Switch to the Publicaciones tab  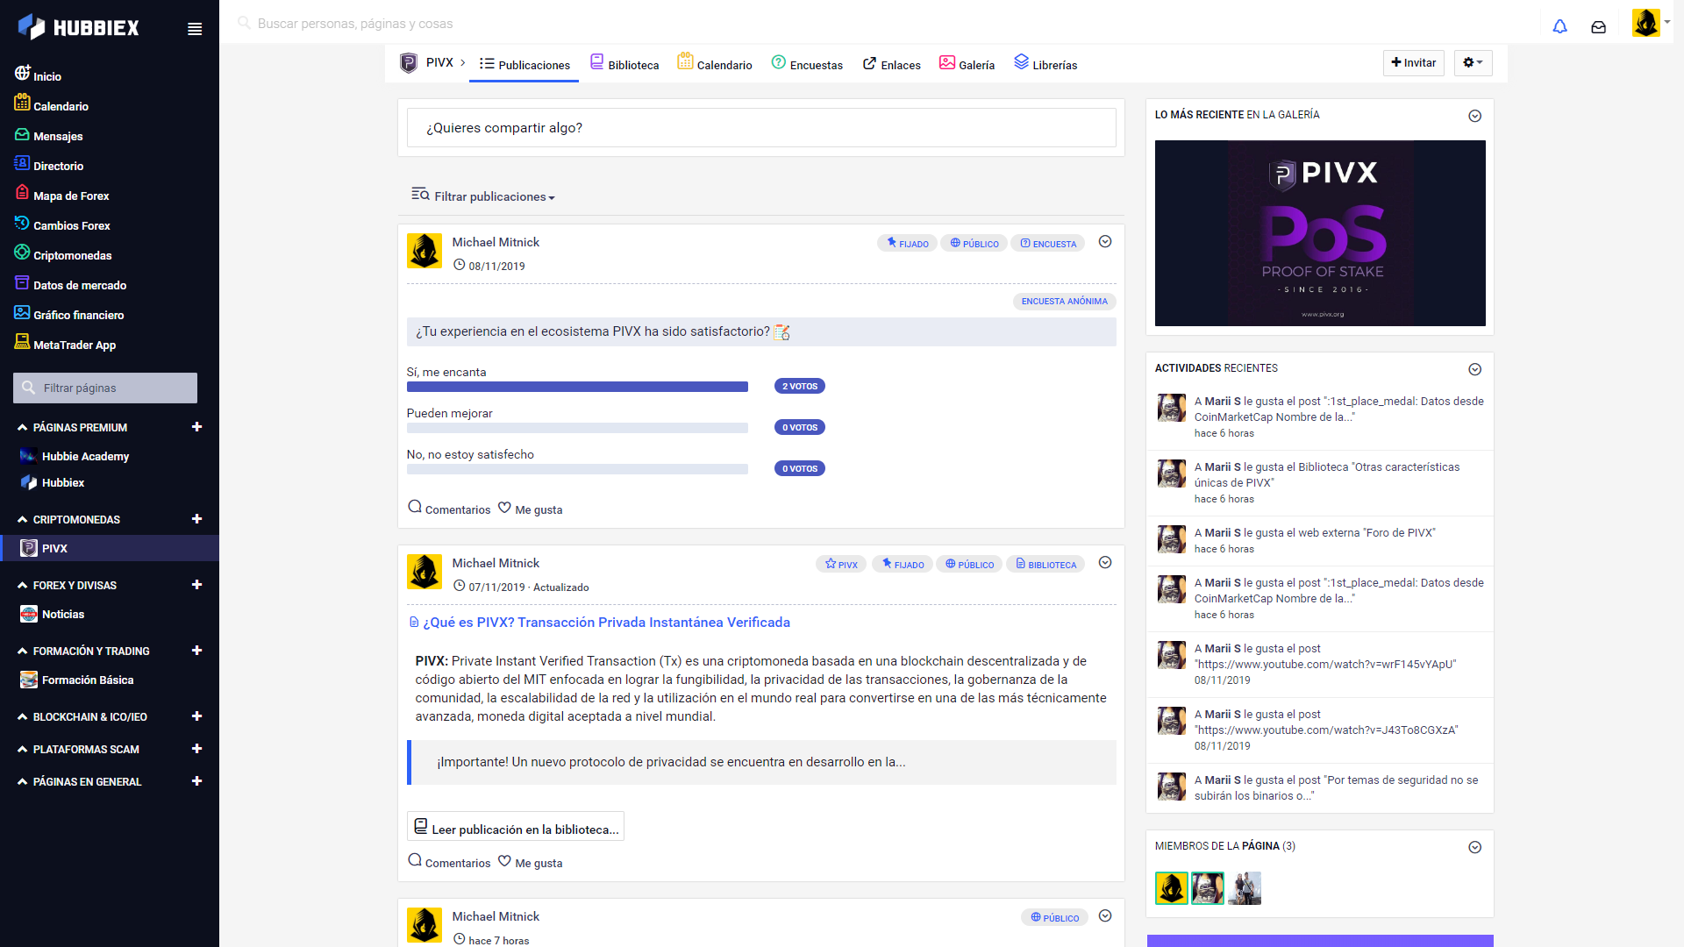pyautogui.click(x=524, y=64)
